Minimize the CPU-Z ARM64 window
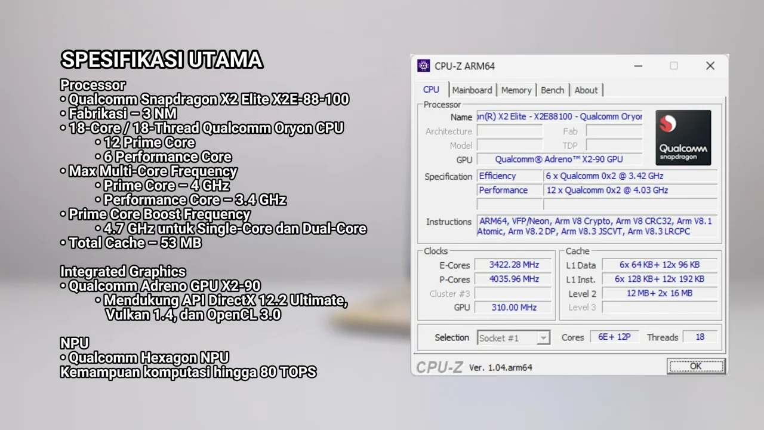Viewport: 764px width, 430px height. [x=638, y=66]
